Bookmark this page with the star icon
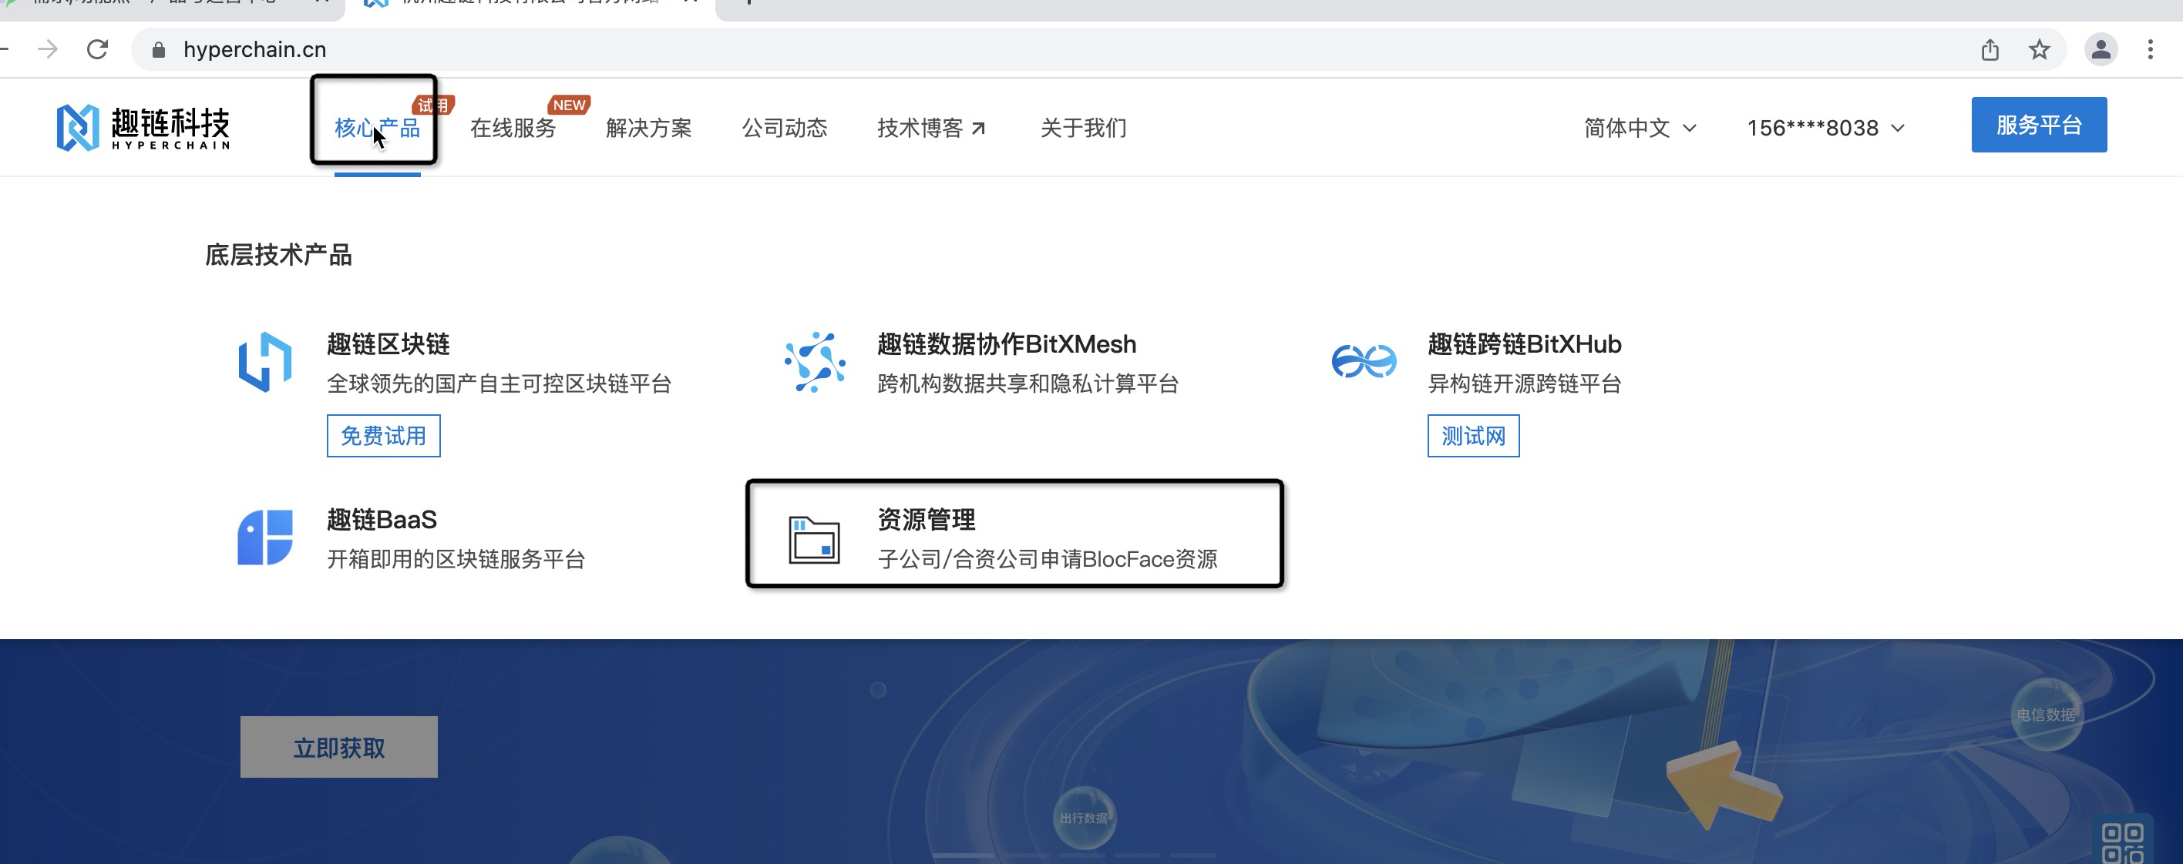 [2039, 50]
